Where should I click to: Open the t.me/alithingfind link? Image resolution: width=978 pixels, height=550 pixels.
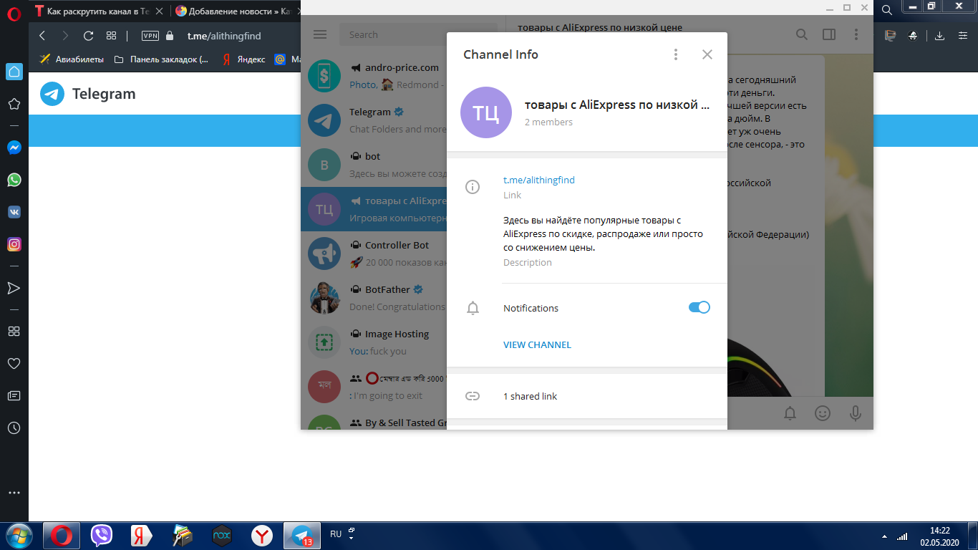pos(538,180)
